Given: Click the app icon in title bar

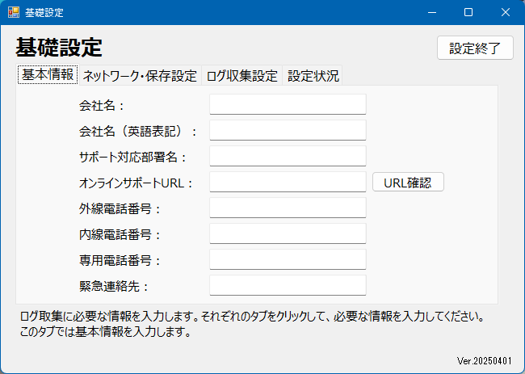Looking at the screenshot, I should click(14, 13).
